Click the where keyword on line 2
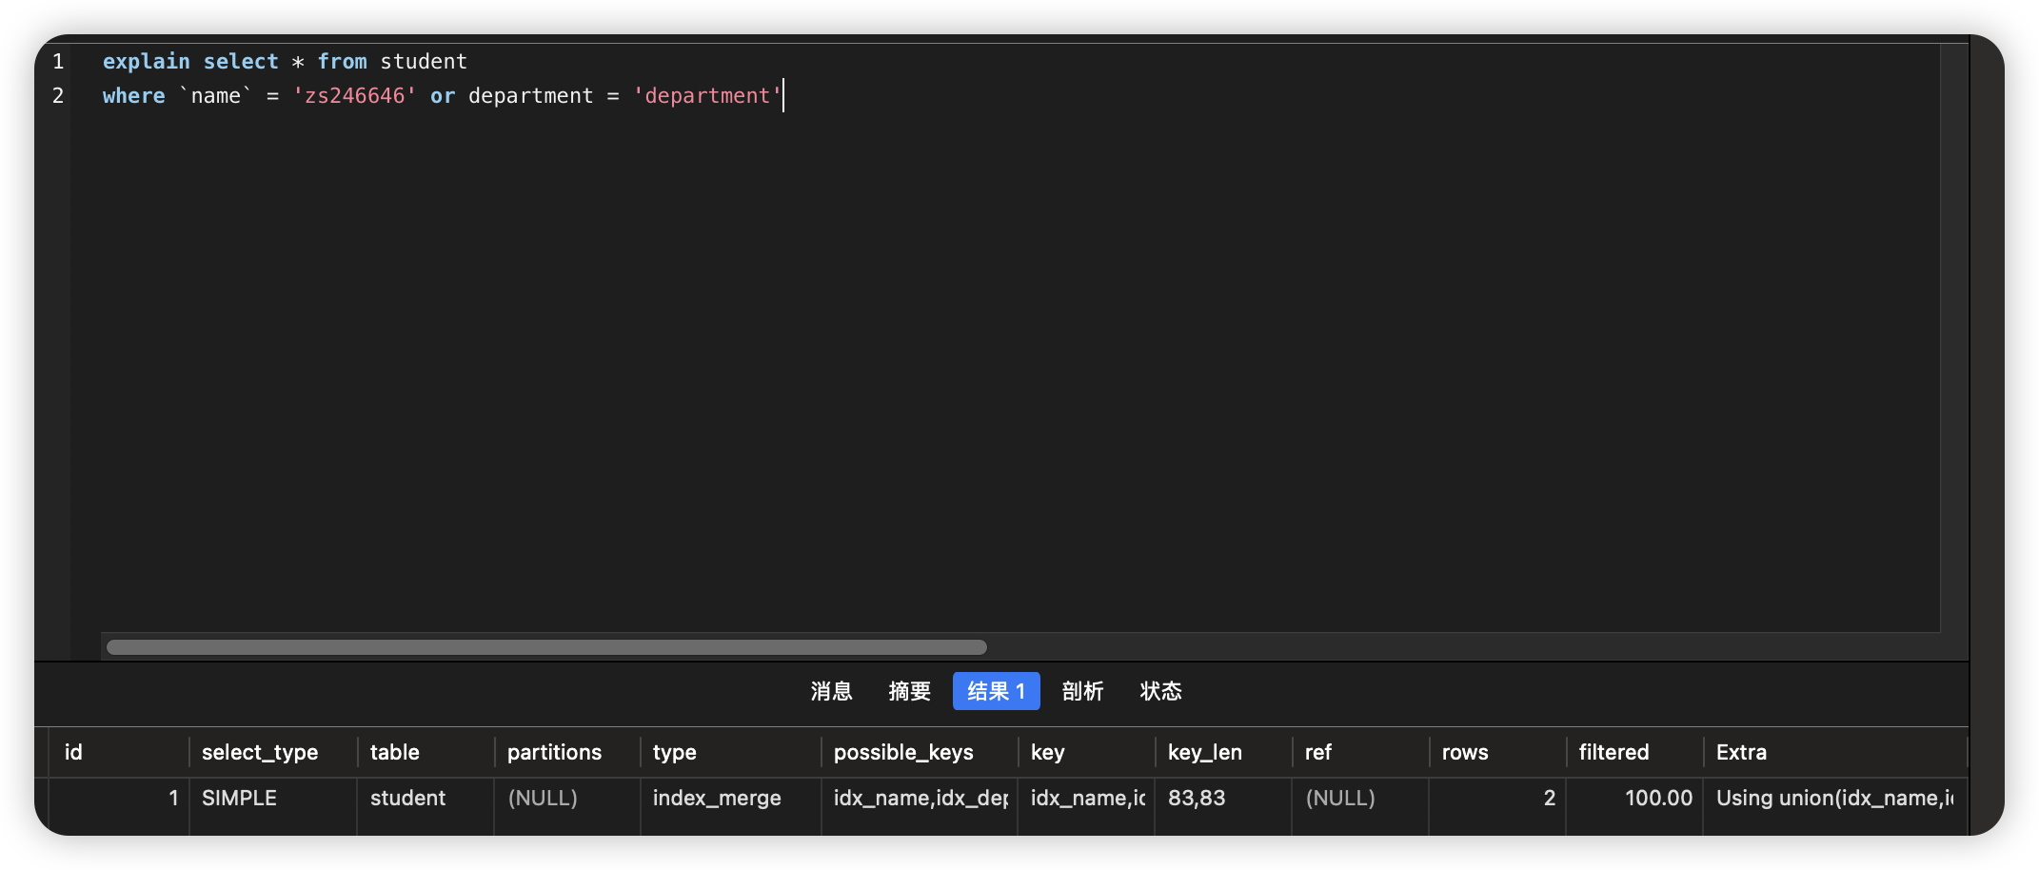This screenshot has height=870, width=2039. 133,96
